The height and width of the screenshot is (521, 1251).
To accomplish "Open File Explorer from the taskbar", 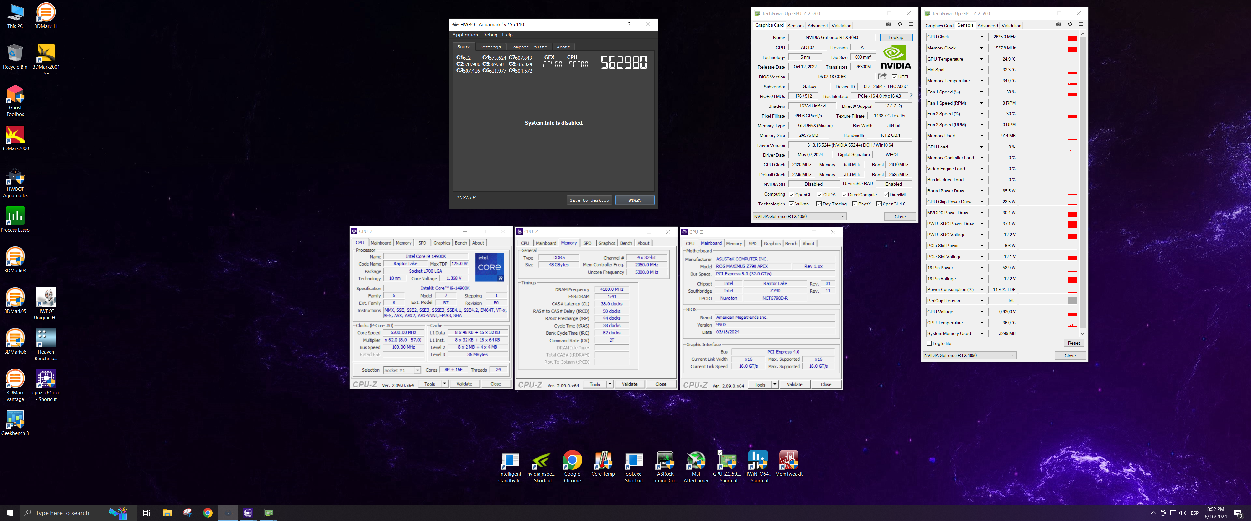I will 167,513.
